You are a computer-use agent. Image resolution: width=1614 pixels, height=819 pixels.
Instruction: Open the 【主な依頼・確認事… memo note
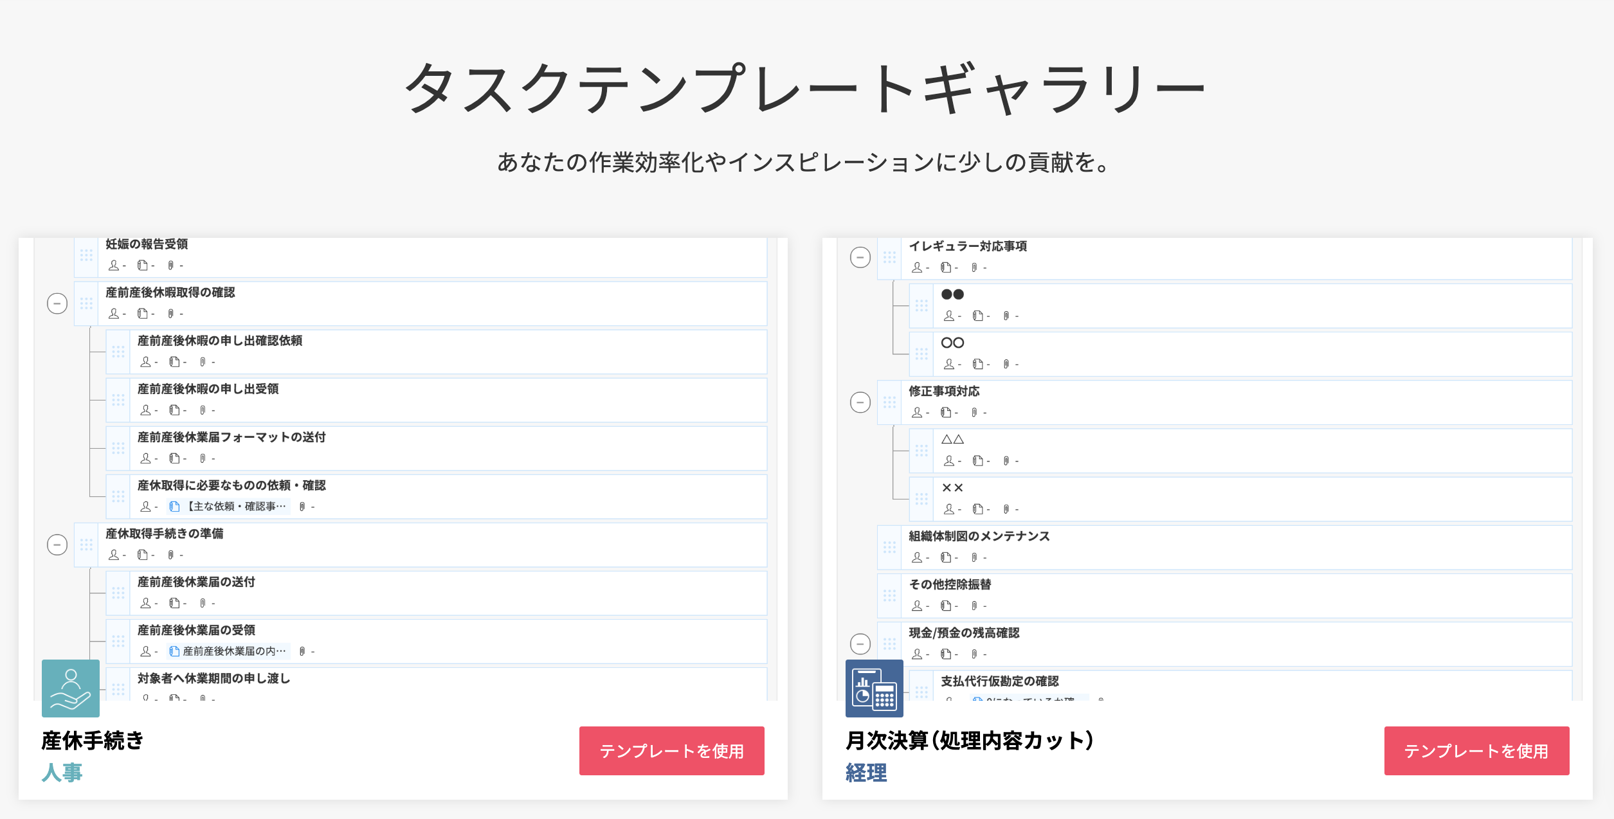pyautogui.click(x=228, y=507)
